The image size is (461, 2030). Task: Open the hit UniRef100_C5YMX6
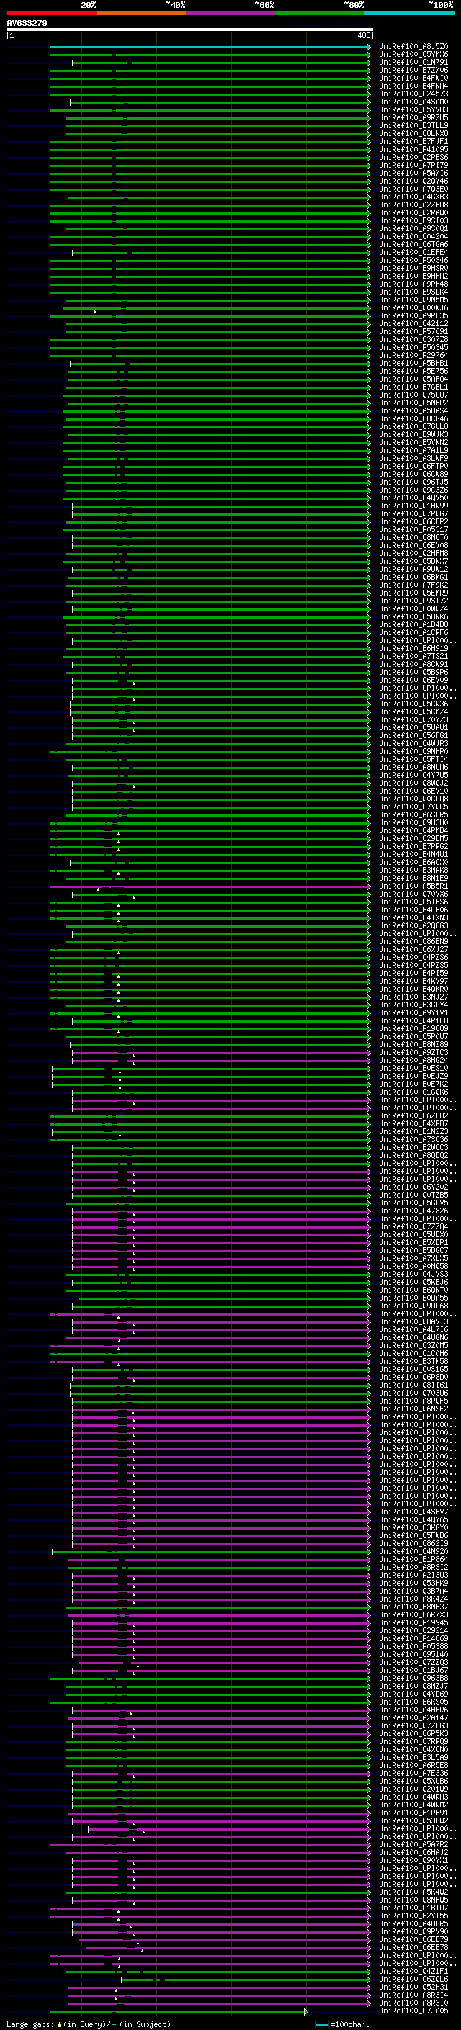click(413, 55)
